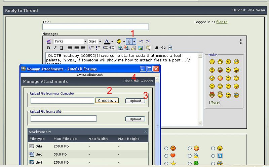Click the Title input field
The height and width of the screenshot is (167, 269).
95,27
